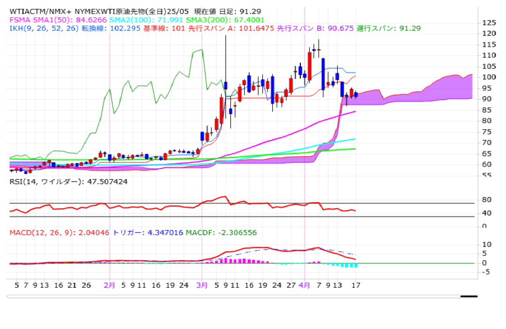
Task: Click the RSI(14, ワイルダー) indicator label
Action: point(68,182)
